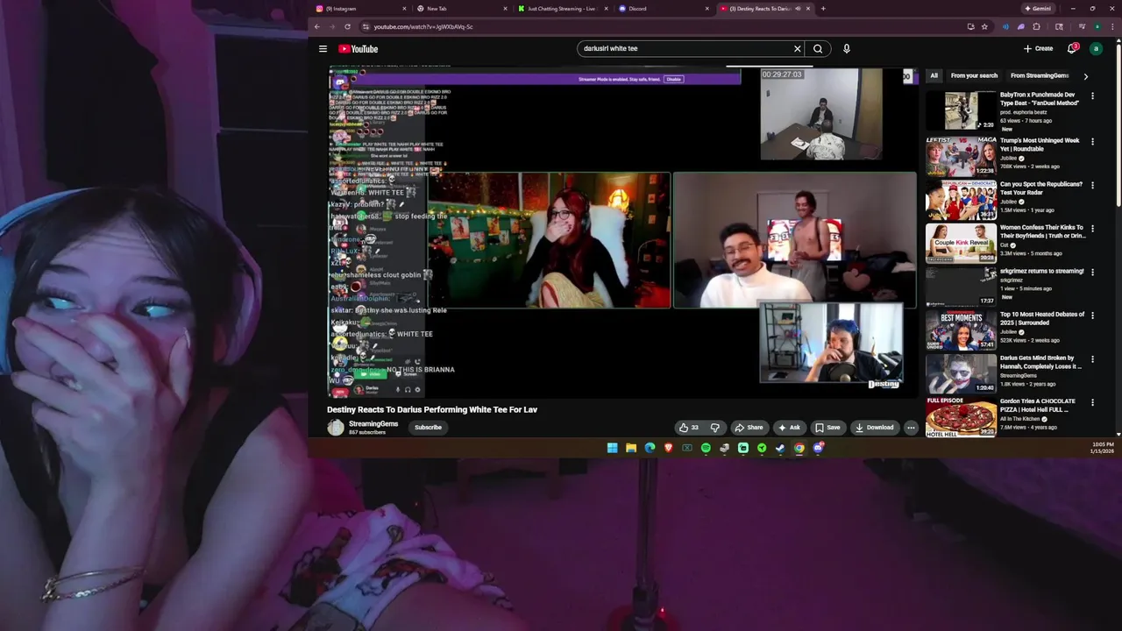Open the Couple Kink Reveal thumbnail
Screen dimensions: 1122x631
click(x=961, y=243)
